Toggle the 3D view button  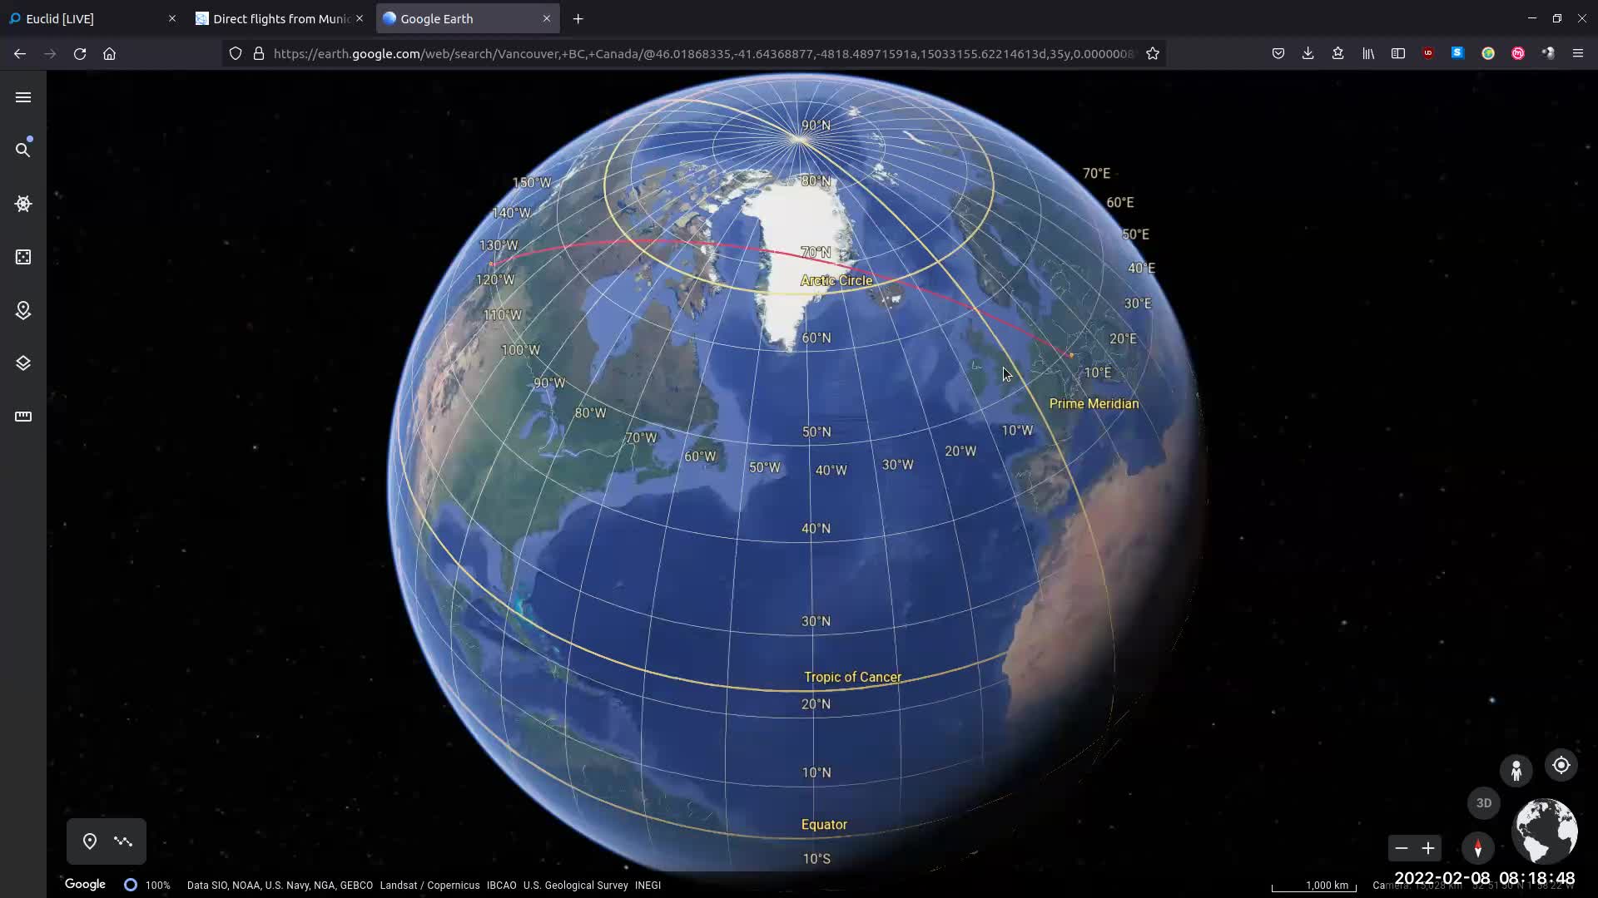click(1483, 803)
